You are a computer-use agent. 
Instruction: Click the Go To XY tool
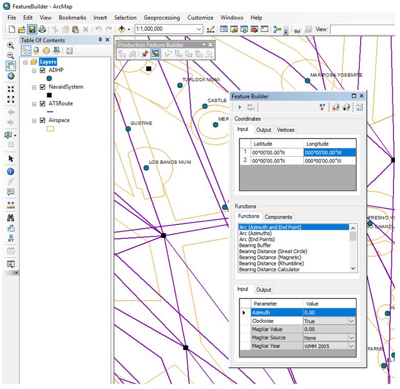point(10,238)
